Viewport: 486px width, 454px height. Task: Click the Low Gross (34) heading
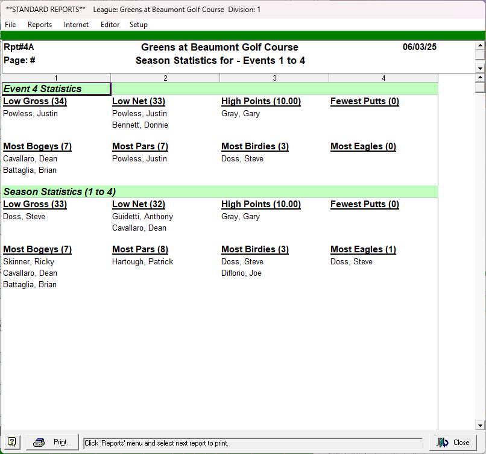[35, 101]
